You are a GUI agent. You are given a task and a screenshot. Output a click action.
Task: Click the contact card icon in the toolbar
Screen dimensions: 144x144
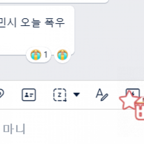pyautogui.click(x=29, y=95)
